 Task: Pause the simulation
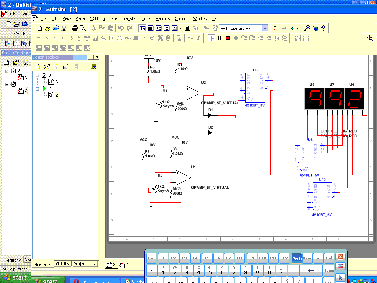[x=220, y=38]
